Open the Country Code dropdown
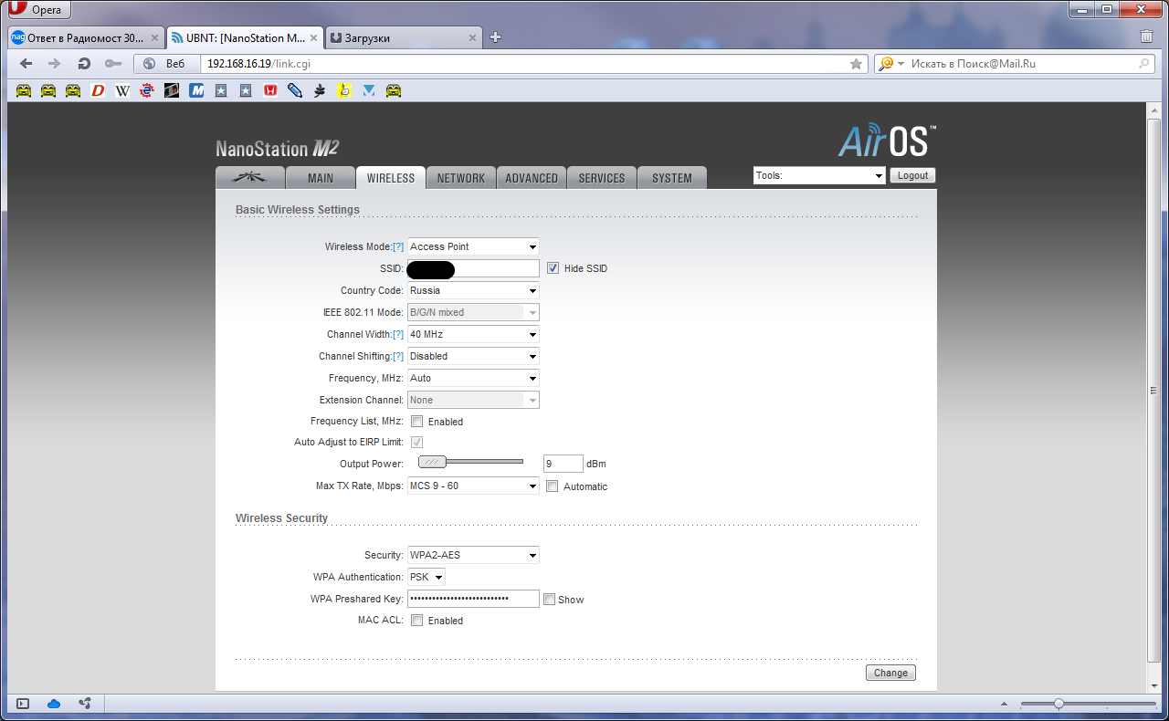 (473, 290)
